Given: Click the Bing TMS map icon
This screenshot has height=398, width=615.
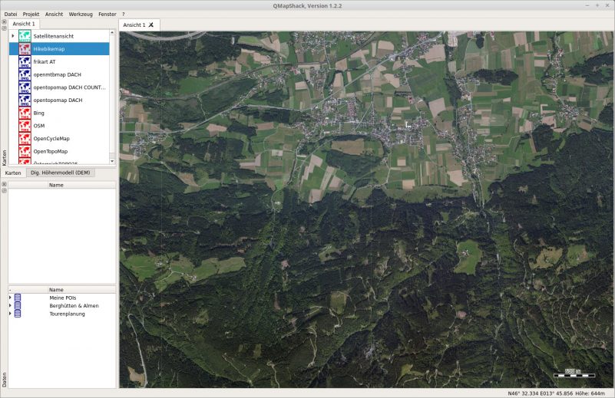Looking at the screenshot, I should (x=25, y=113).
